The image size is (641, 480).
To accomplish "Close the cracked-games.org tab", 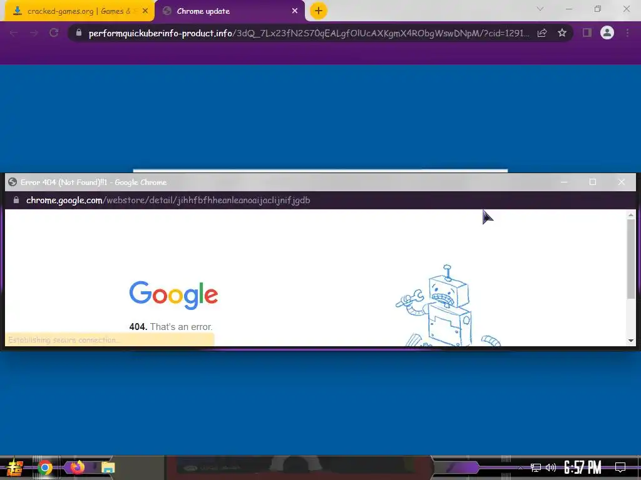I will click(x=145, y=11).
